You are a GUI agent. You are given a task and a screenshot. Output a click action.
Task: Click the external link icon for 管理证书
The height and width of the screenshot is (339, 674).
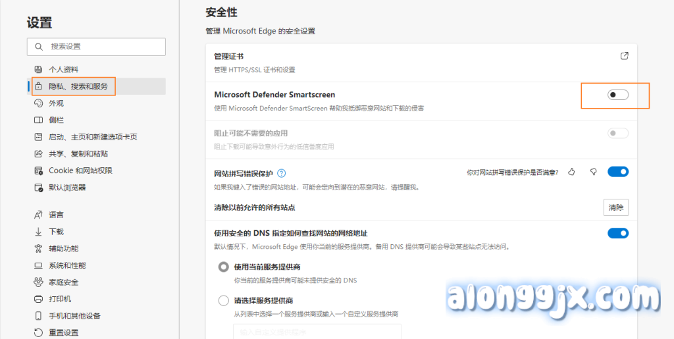click(x=624, y=57)
